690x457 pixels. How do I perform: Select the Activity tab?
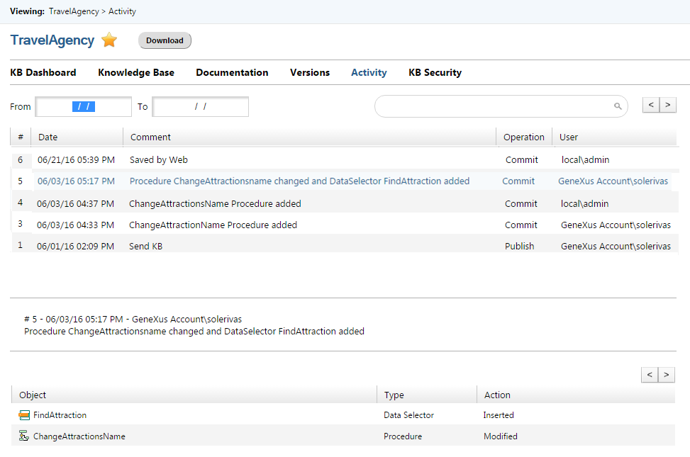pos(369,72)
